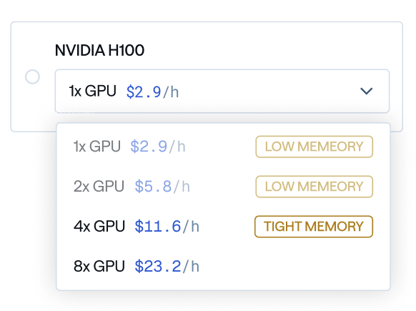This screenshot has width=416, height=311.
Task: Click the $2.9/h price in the list's first row
Action: (158, 147)
